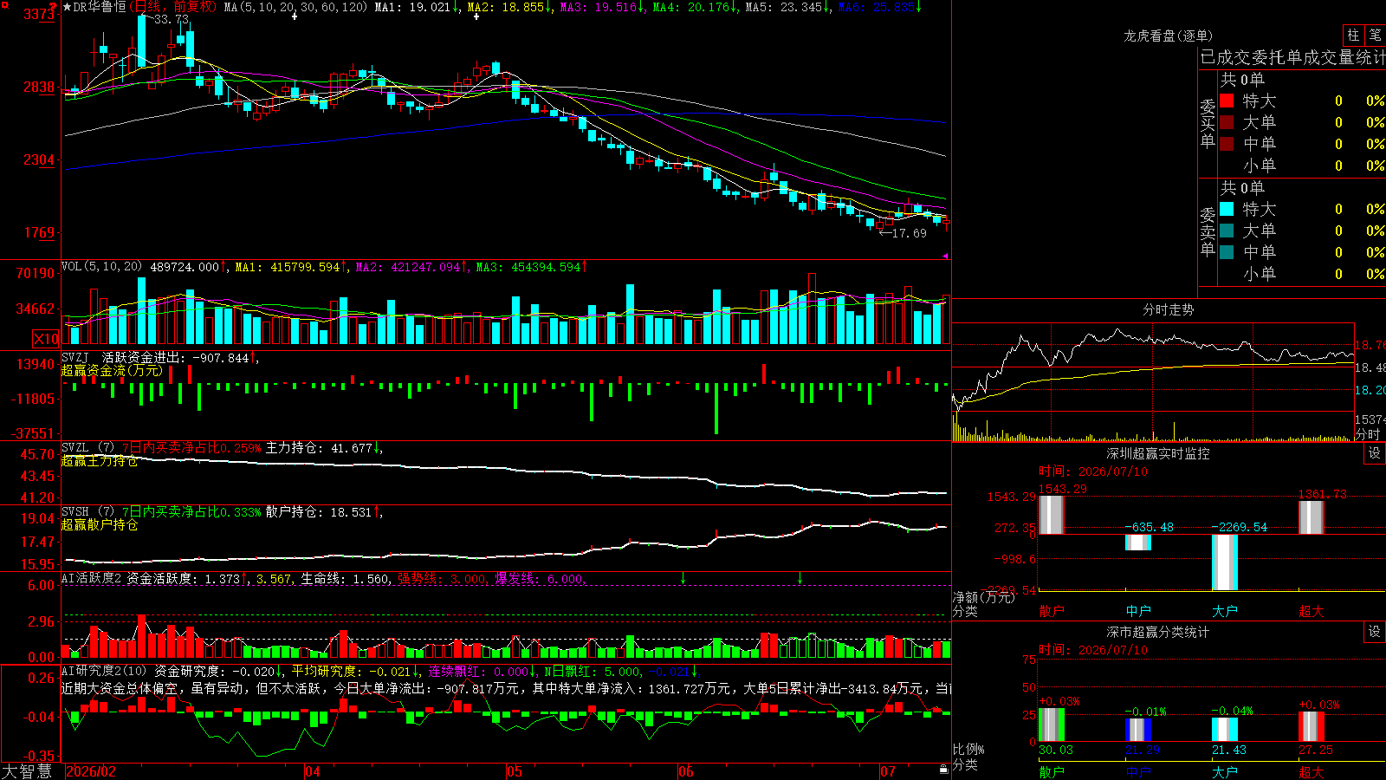Toggle the 笔 tick display mode

pos(1375,35)
